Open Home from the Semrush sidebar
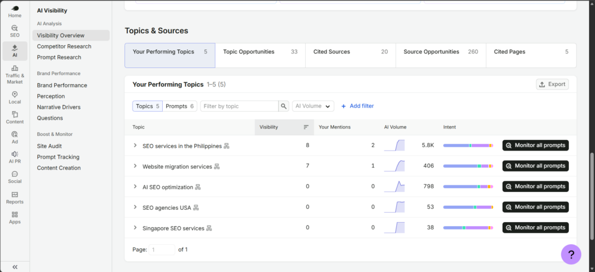The image size is (595, 272). coord(15,12)
